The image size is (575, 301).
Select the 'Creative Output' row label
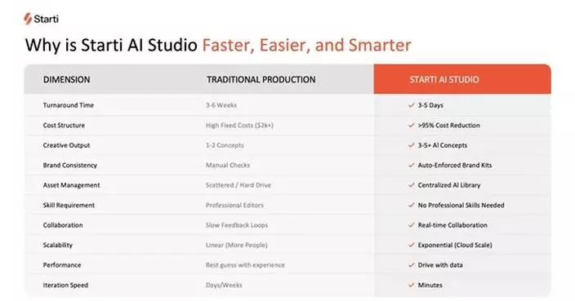(66, 145)
